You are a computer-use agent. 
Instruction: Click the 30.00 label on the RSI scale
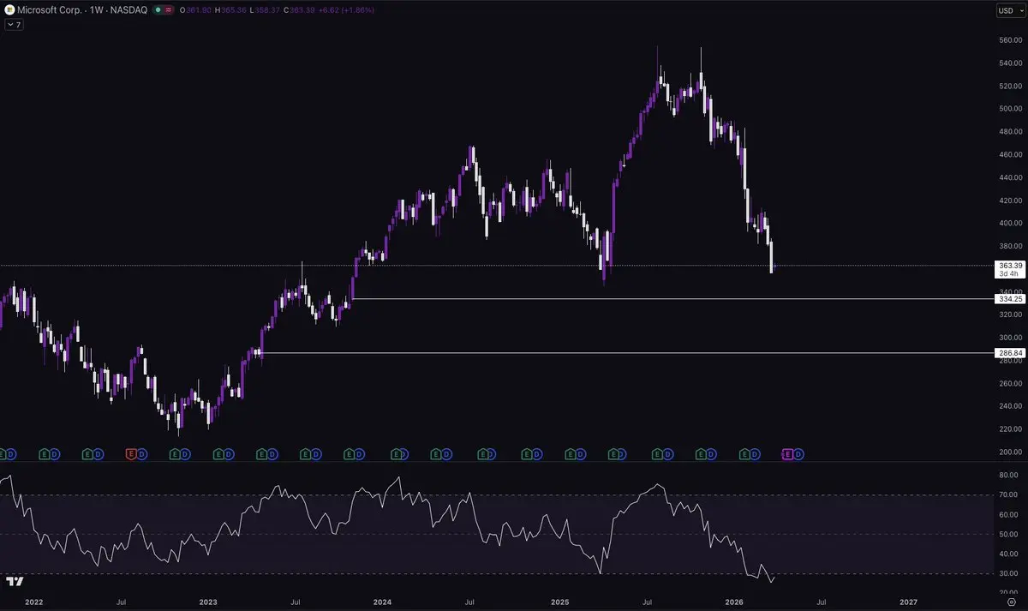(x=1009, y=573)
